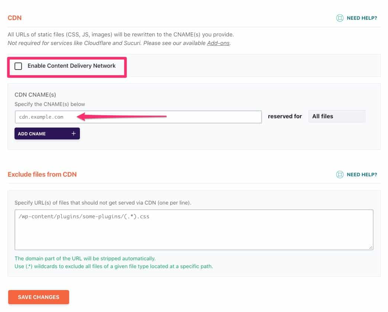
Task: Enable the Content Delivery Network checkbox
Action: coord(18,66)
